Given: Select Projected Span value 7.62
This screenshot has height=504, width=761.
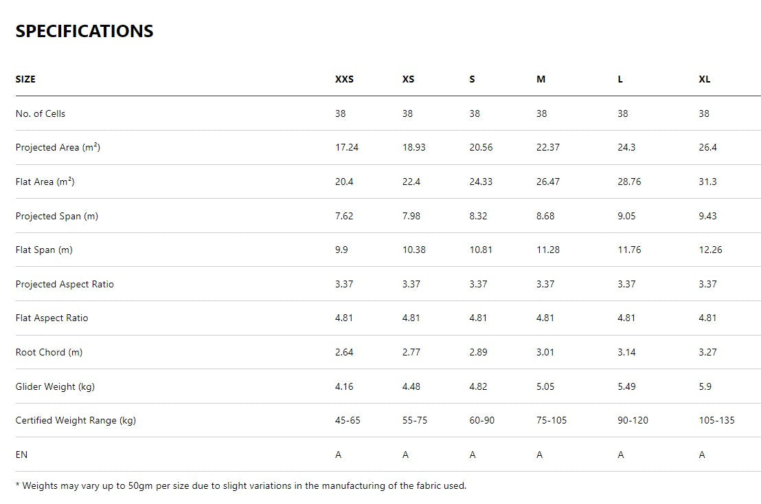Looking at the screenshot, I should click(344, 216).
